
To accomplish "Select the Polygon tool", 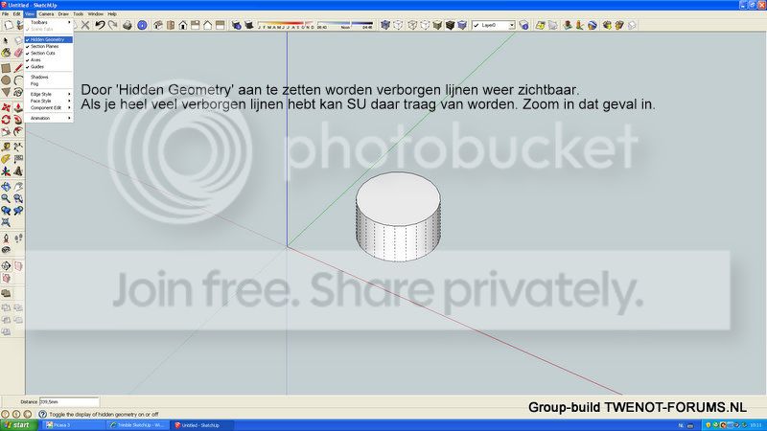I will (x=6, y=92).
